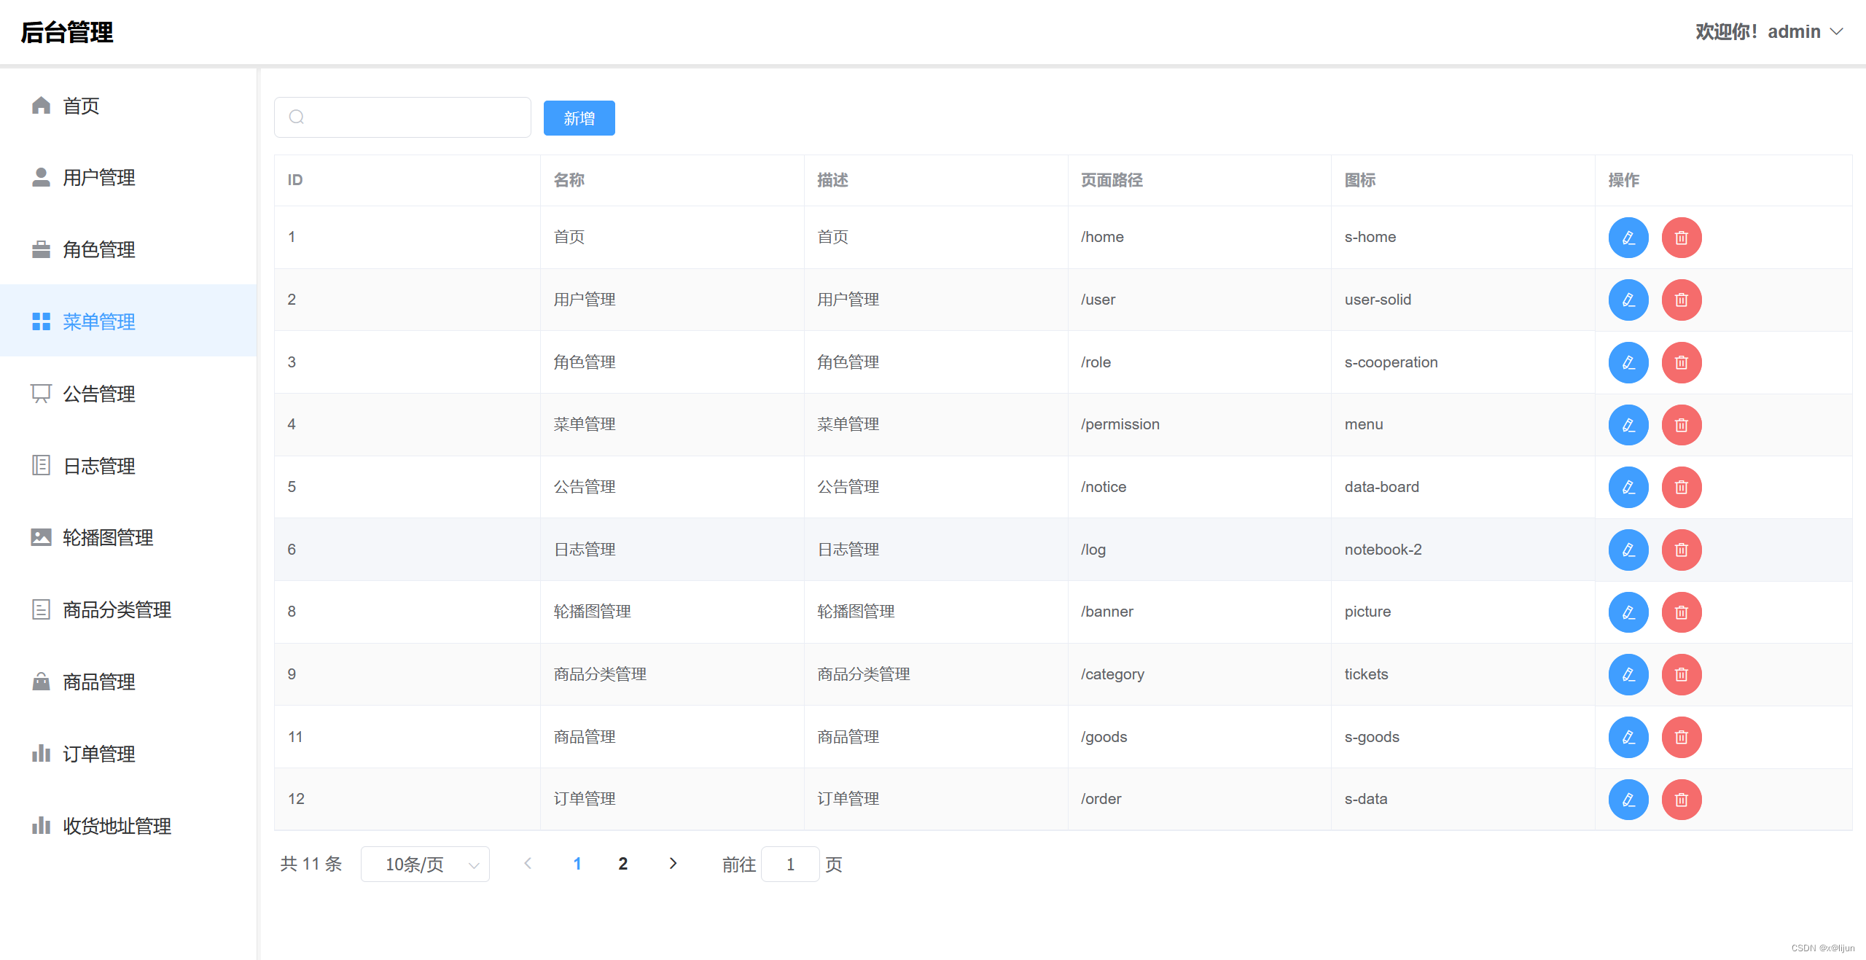1866x960 pixels.
Task: Delete the /home menu row
Action: click(1682, 238)
